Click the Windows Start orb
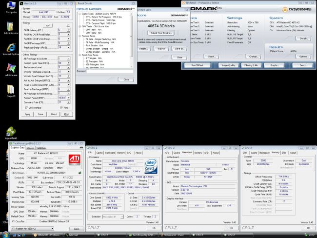 point(5,235)
